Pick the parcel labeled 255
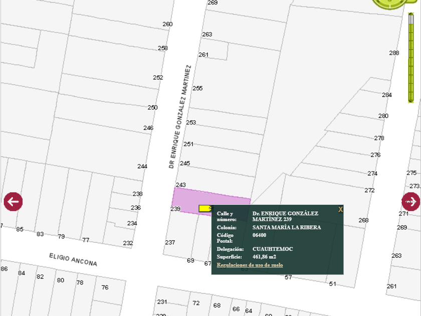The width and height of the screenshot is (421, 316). tap(197, 88)
